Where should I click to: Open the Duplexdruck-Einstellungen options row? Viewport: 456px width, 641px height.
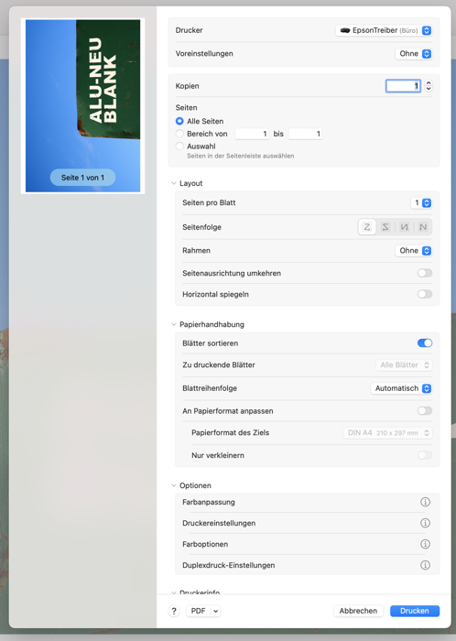(x=307, y=565)
